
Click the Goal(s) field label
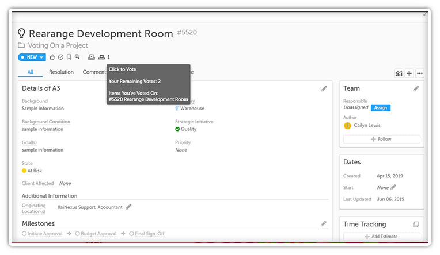pyautogui.click(x=29, y=142)
